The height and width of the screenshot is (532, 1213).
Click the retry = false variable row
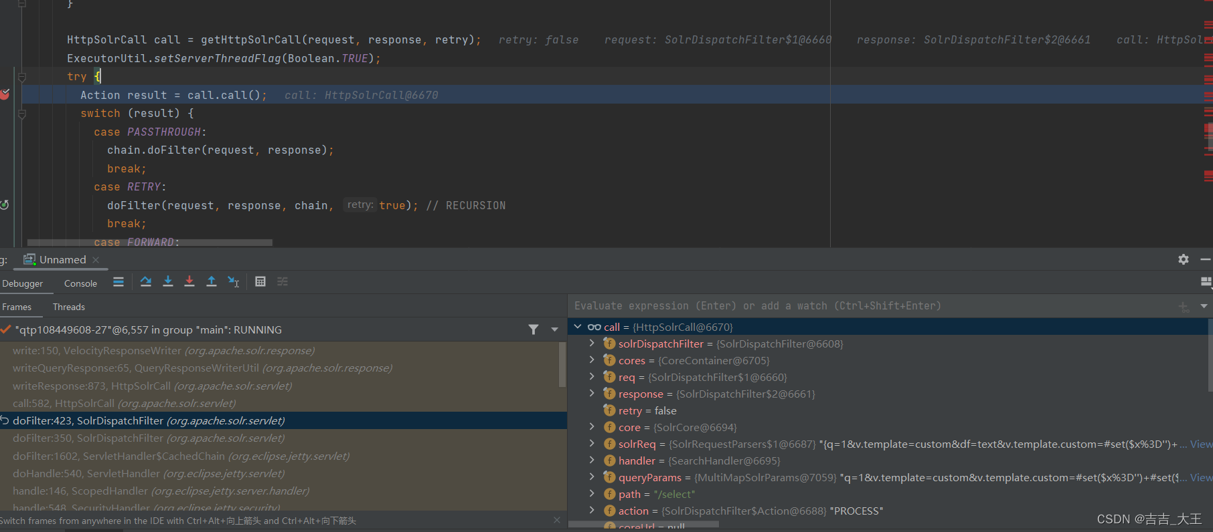point(647,410)
